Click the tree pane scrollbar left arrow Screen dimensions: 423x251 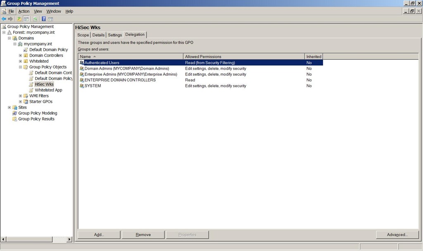(x=3, y=239)
